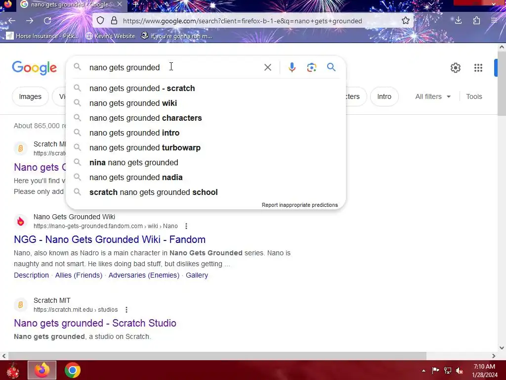506x380 pixels.
Task: Submit search with blue magnifier icon
Action: pyautogui.click(x=331, y=67)
